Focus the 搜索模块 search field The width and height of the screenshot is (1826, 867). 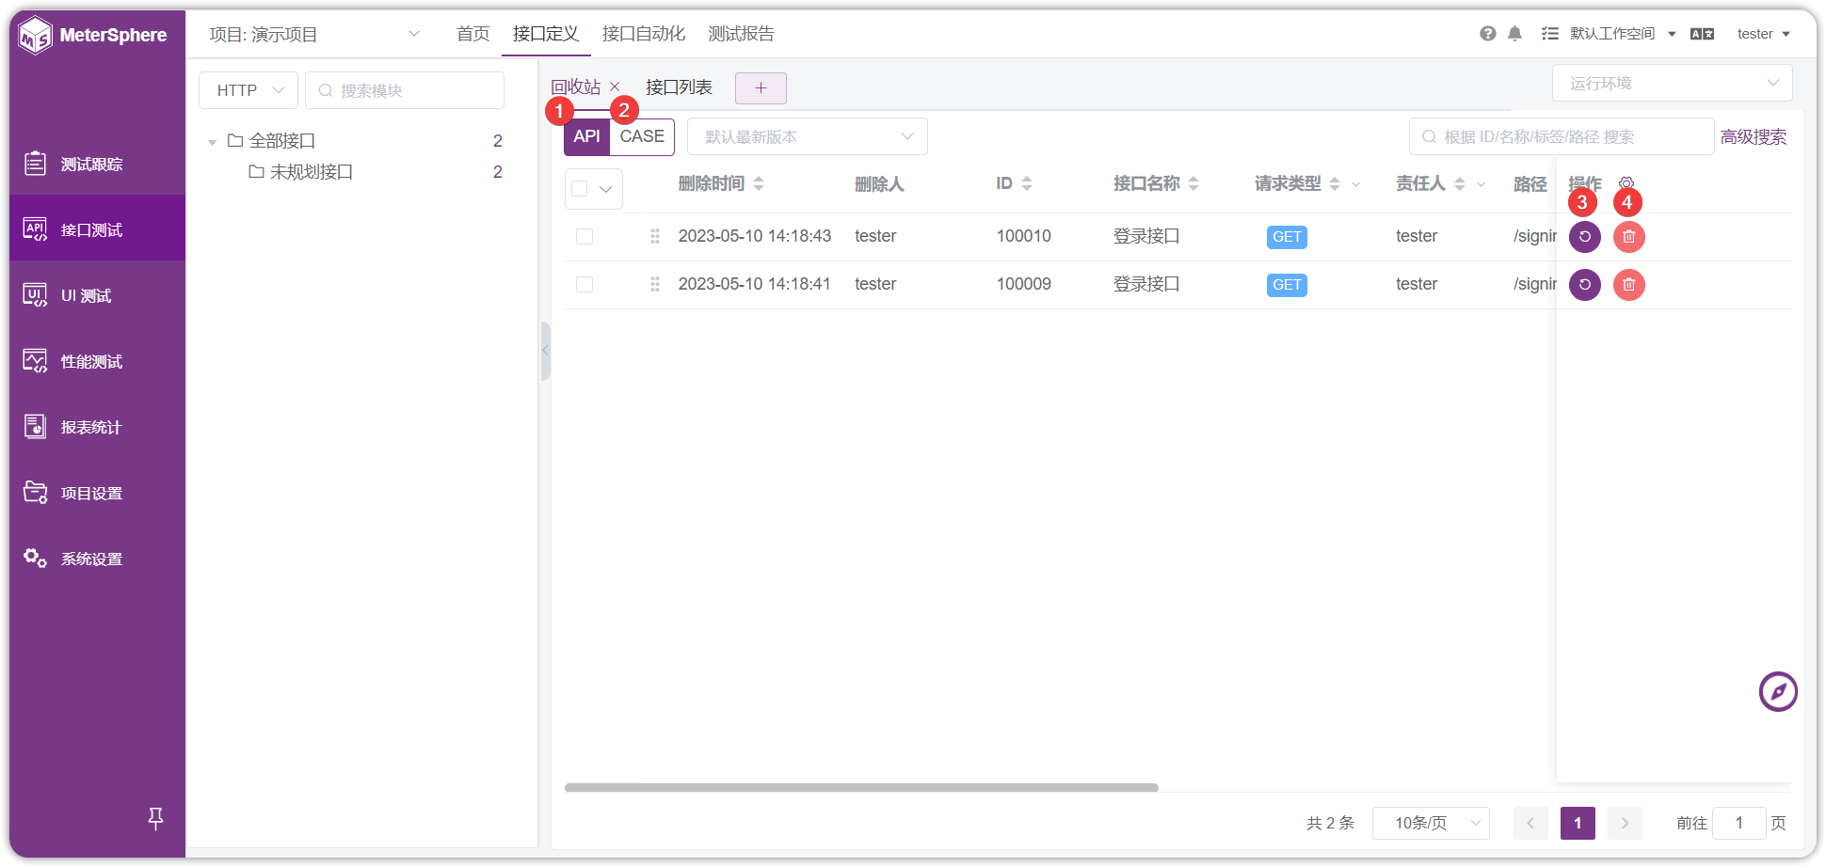click(x=405, y=90)
